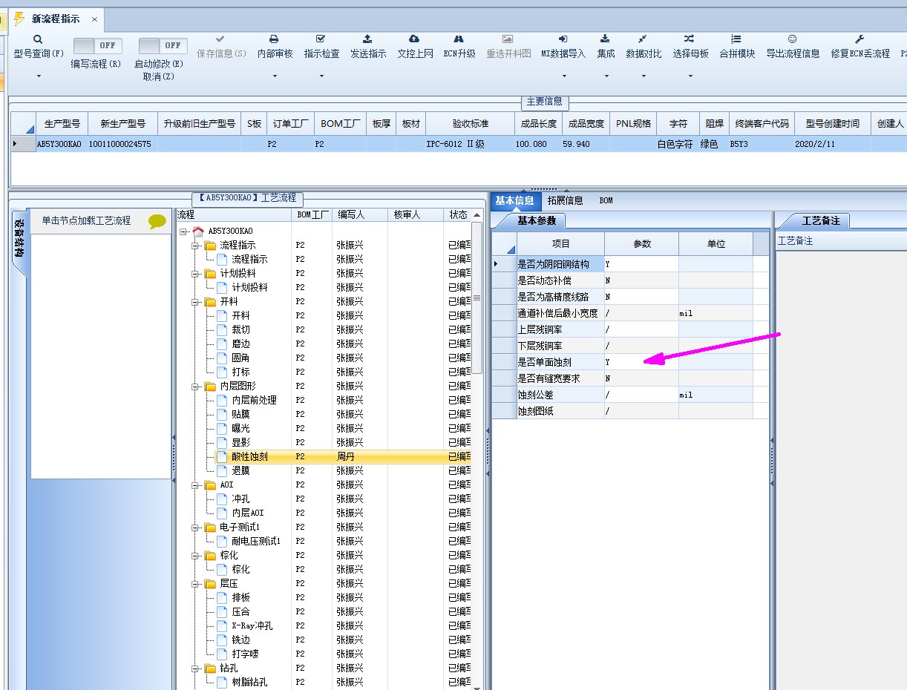907x690 pixels.
Task: Click the document icon of 酸性蚀刻
Action: [x=222, y=457]
